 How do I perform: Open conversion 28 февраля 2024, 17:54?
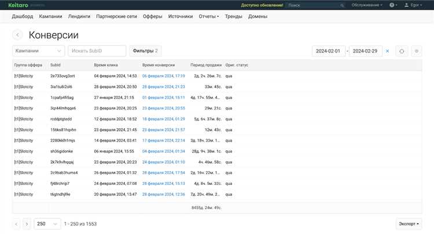164,173
